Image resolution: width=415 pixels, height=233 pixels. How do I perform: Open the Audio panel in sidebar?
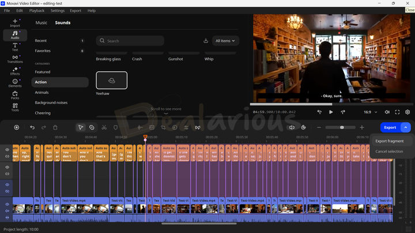click(15, 35)
